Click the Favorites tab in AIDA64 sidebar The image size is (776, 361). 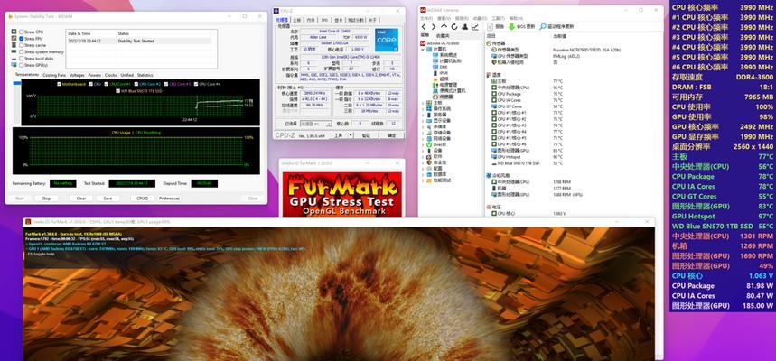443,36
